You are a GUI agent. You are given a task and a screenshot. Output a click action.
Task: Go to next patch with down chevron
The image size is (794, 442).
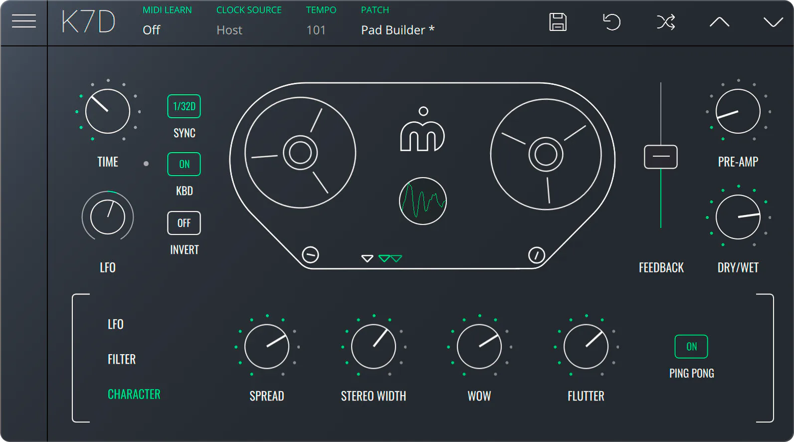[773, 22]
